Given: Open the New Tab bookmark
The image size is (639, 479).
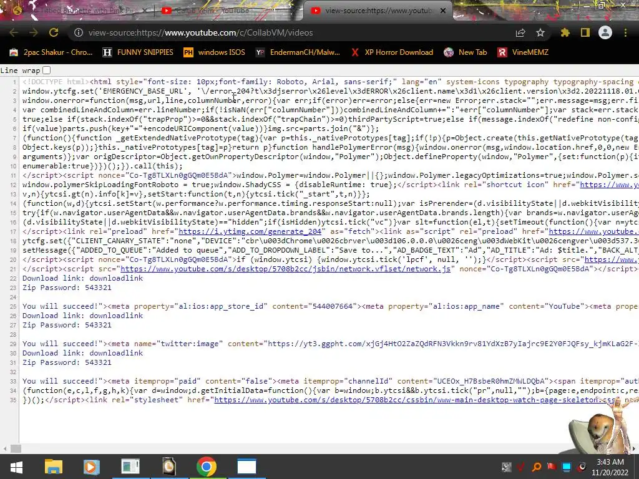Looking at the screenshot, I should coord(466,52).
